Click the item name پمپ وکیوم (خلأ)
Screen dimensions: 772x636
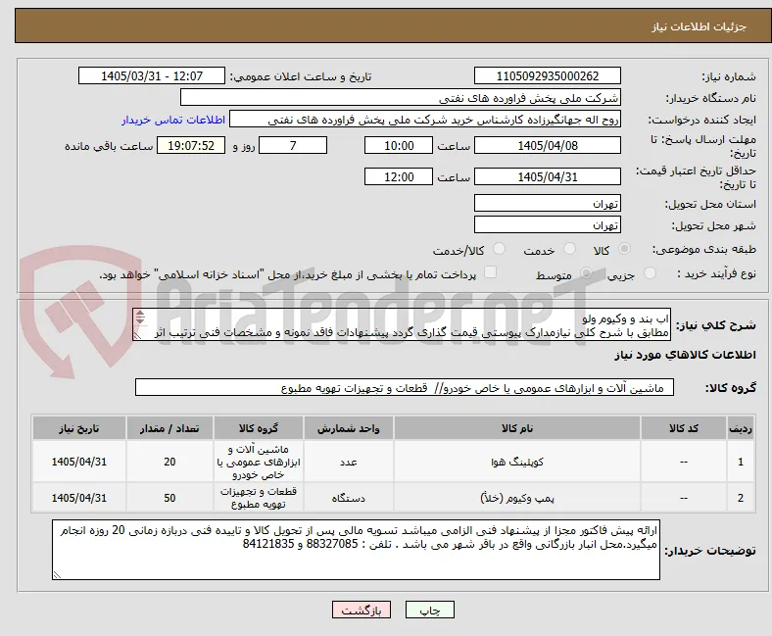517,498
